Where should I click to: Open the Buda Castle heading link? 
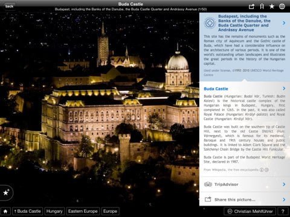coord(216,89)
